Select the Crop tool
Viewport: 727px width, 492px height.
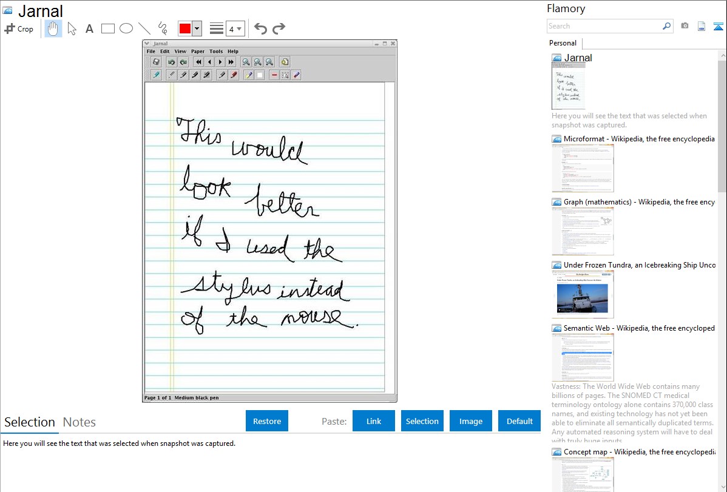[19, 29]
